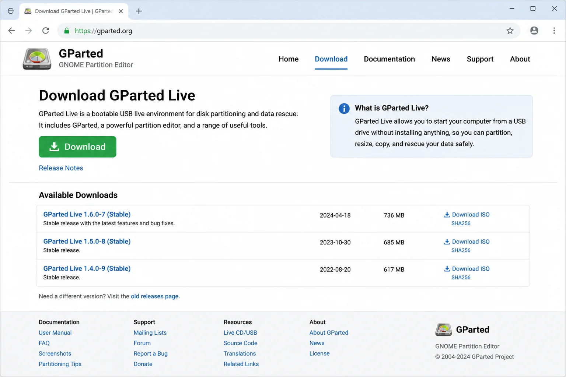Open the Support navigation item
566x377 pixels.
pos(480,59)
